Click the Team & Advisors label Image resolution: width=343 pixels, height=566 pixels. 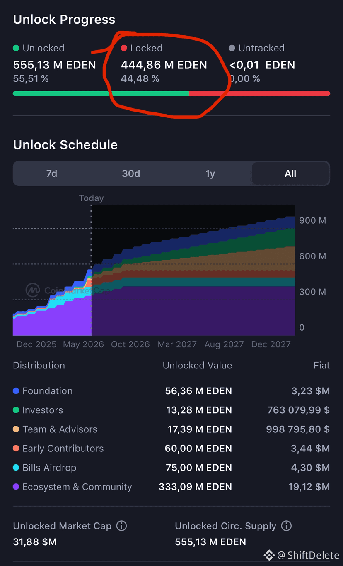click(60, 429)
